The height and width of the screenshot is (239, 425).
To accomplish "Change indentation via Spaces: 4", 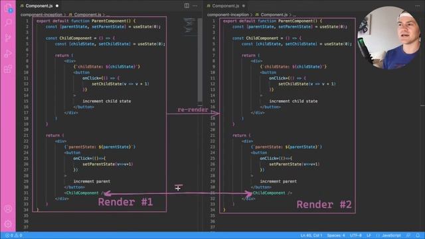I will (336, 235).
